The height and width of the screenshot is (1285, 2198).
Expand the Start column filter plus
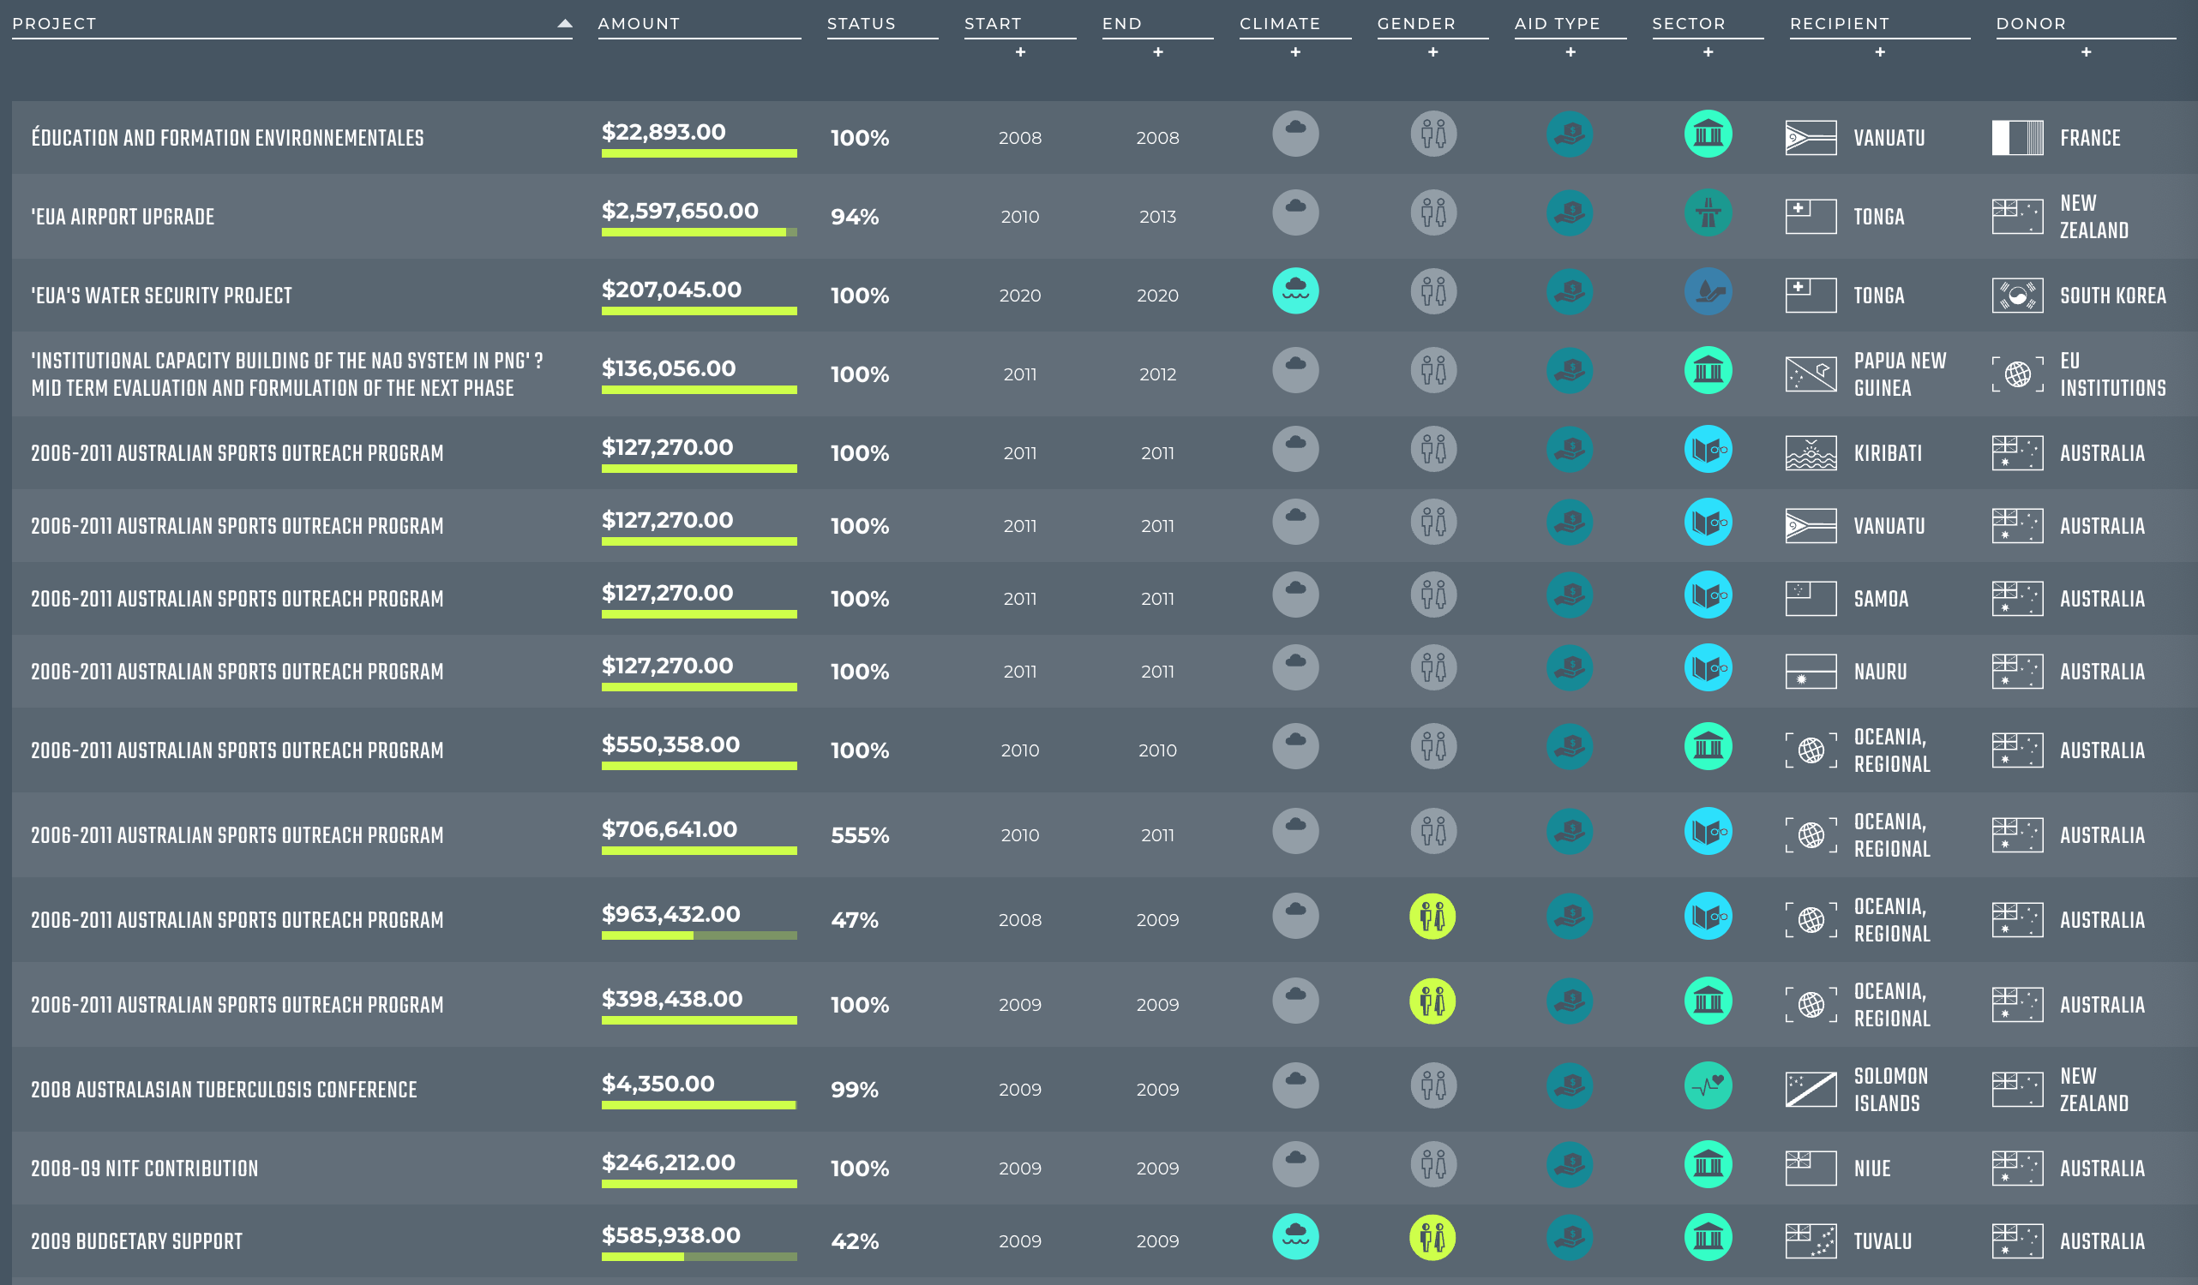coord(1020,52)
